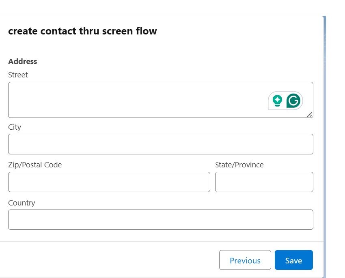Click the Country label text
The width and height of the screenshot is (345, 278).
tap(22, 203)
